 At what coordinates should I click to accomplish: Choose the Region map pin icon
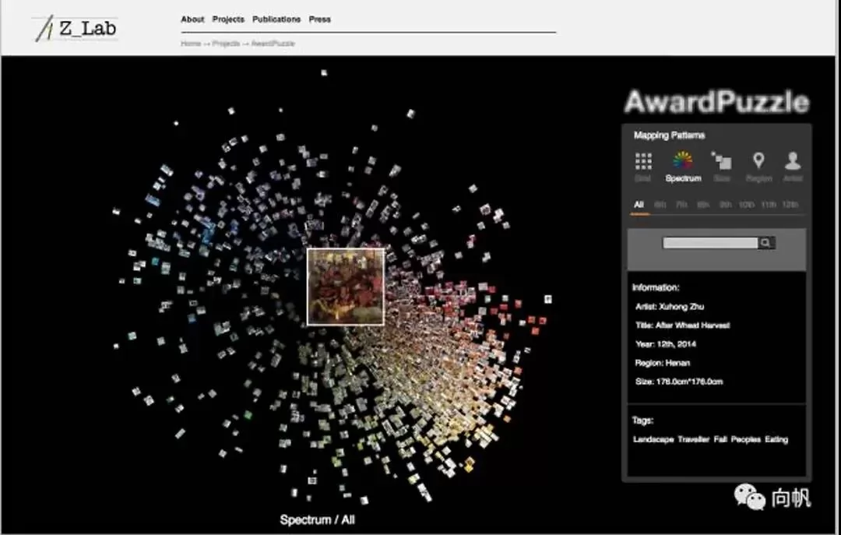click(x=758, y=162)
